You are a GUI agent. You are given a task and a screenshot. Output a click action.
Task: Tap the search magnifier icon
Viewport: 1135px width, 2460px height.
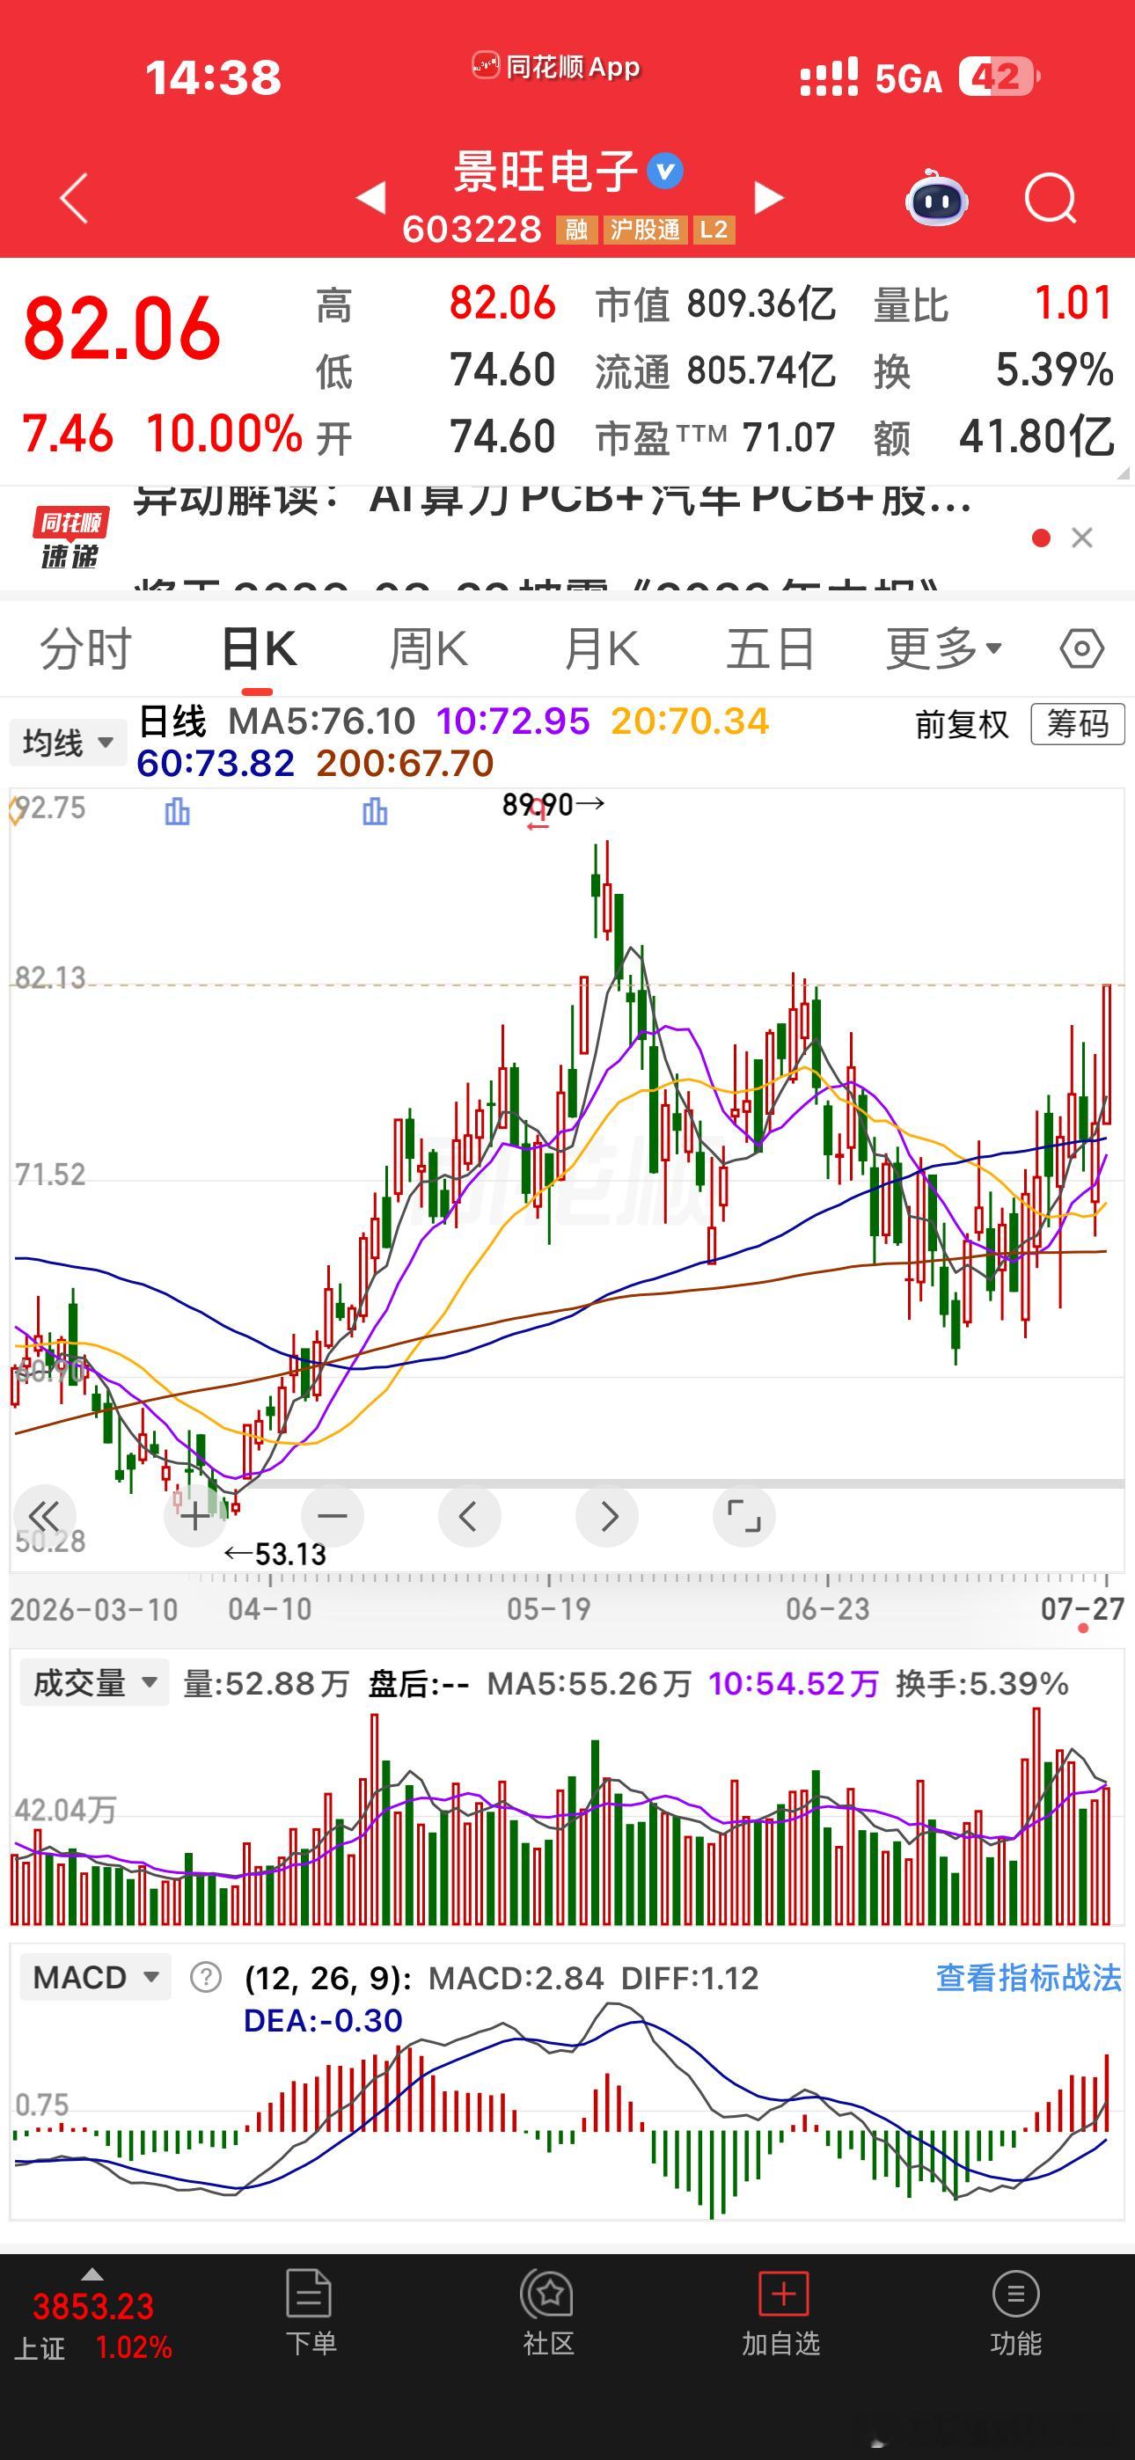1050,198
